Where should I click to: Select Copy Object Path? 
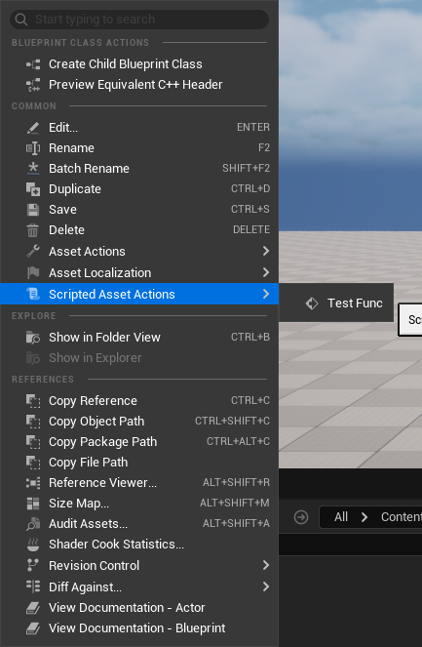pos(139,422)
